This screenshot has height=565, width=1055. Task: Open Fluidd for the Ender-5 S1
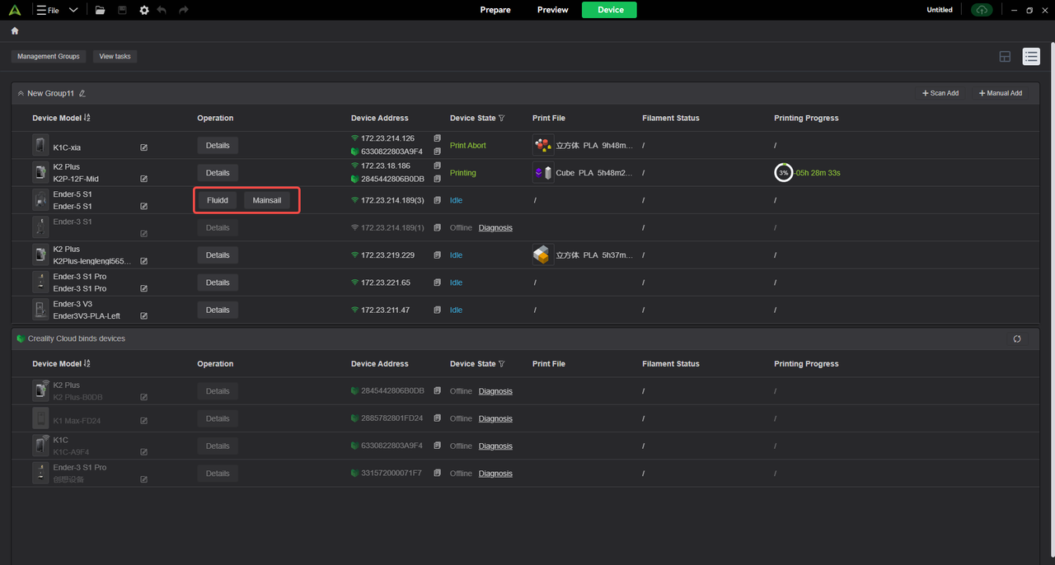(218, 200)
